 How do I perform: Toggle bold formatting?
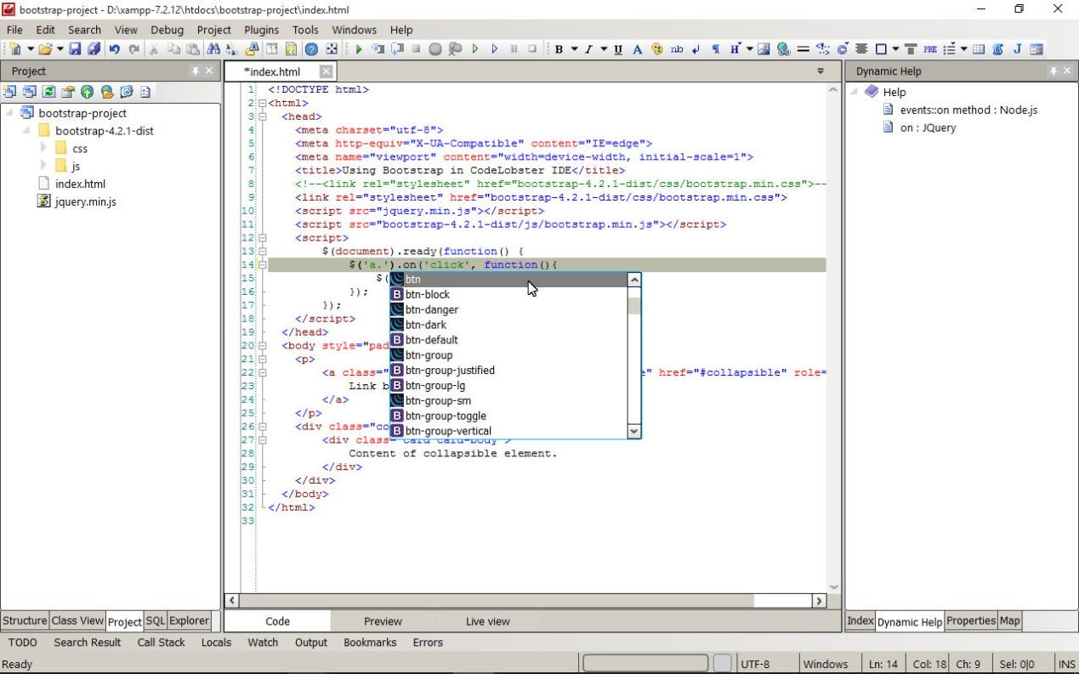[x=559, y=49]
